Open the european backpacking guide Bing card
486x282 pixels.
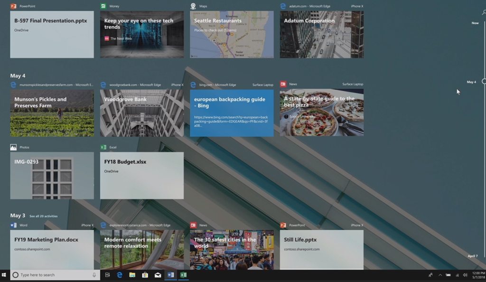click(x=232, y=113)
